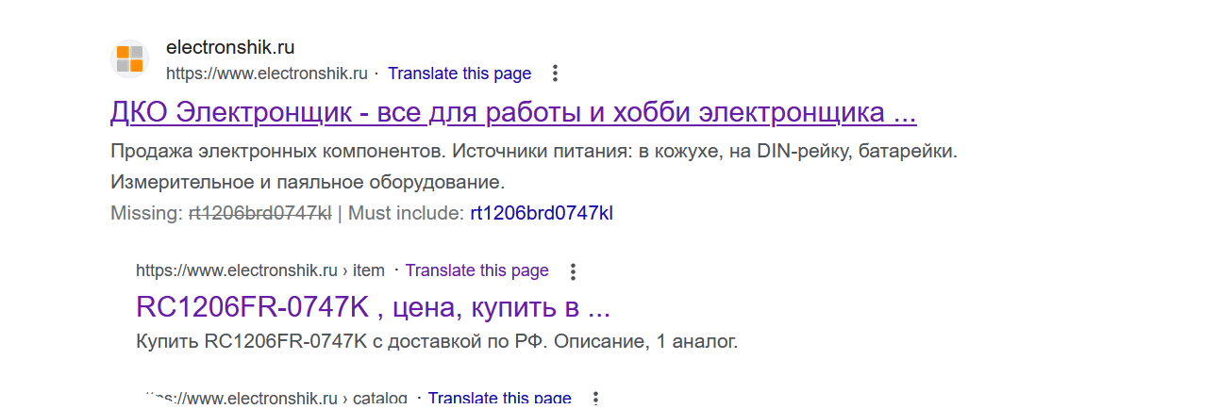1219x409 pixels.
Task: Open the ДКО Электронщик result title
Action: click(513, 113)
